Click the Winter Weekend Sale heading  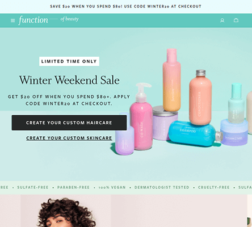point(69,80)
